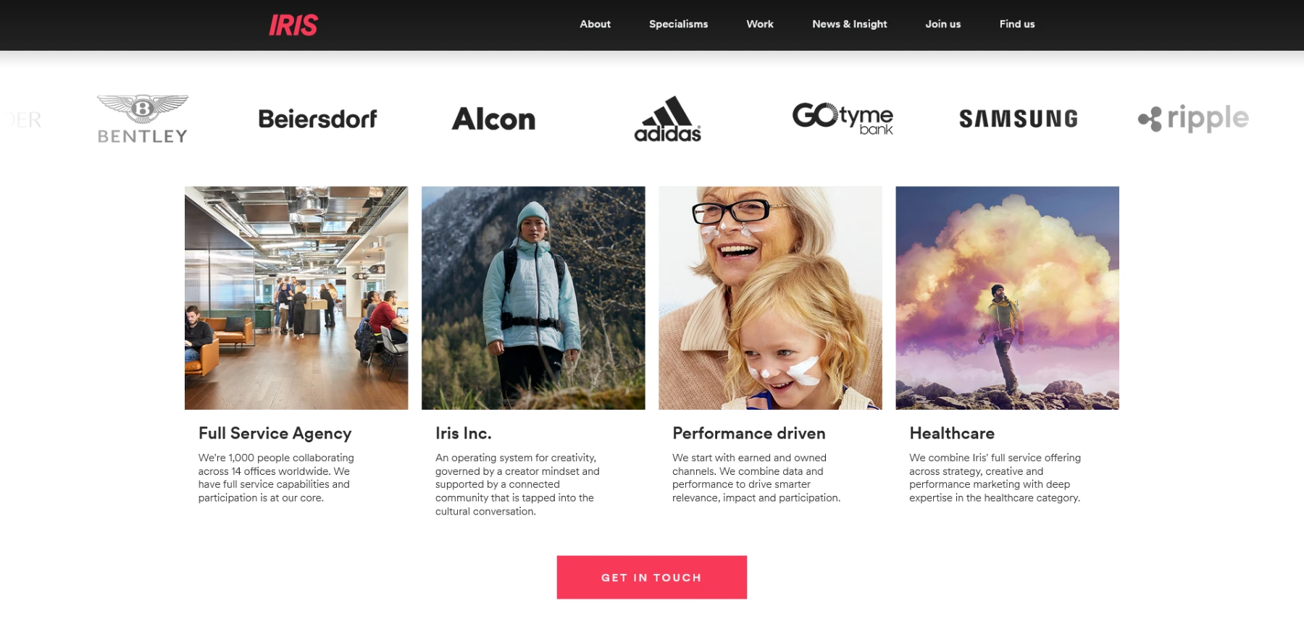Open the About menu item
This screenshot has width=1304, height=624.
595,24
